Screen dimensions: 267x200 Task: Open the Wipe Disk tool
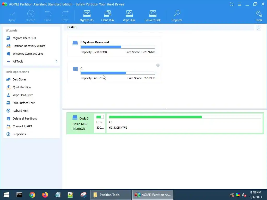tap(129, 16)
